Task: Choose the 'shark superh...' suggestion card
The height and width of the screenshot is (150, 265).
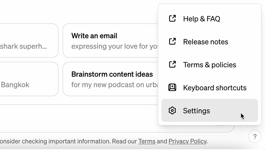Action: [29, 40]
